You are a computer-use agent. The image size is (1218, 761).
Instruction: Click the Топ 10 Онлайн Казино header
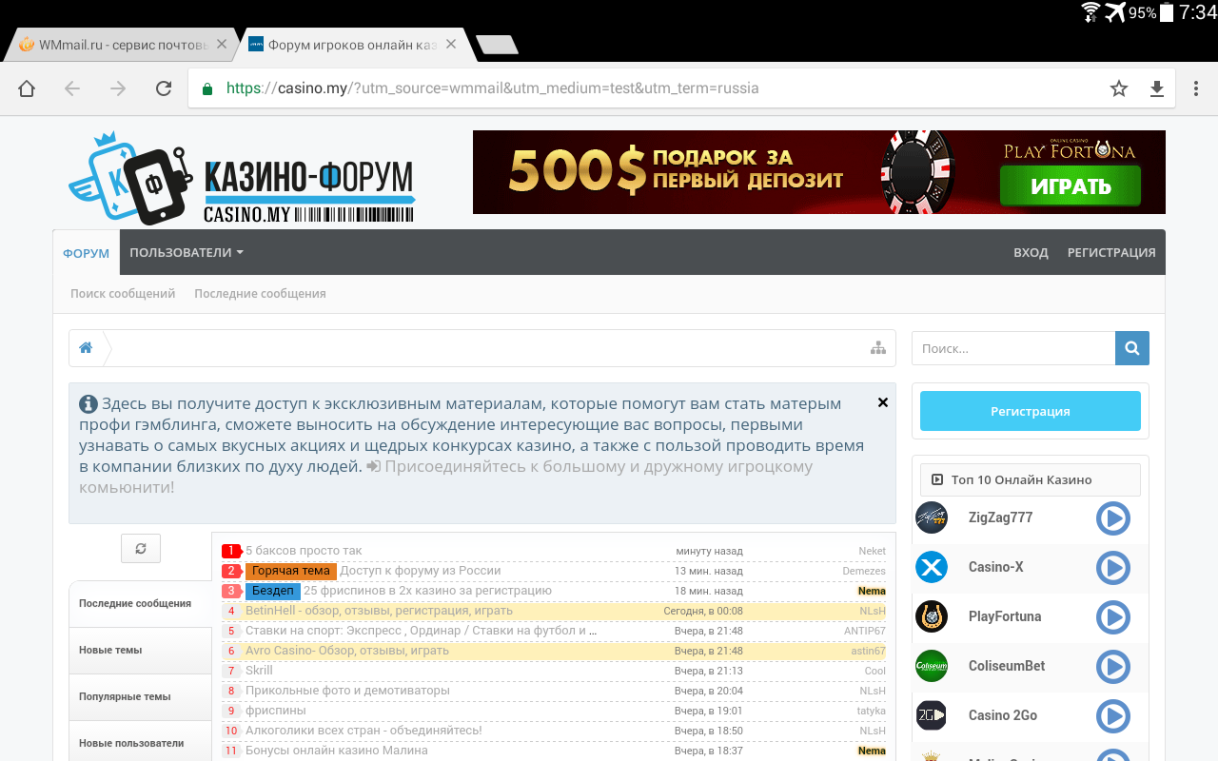coord(1031,479)
